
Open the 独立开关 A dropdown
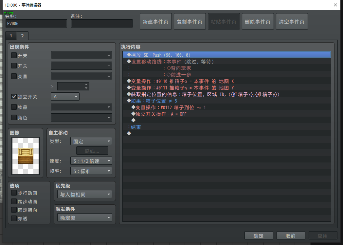[65, 97]
